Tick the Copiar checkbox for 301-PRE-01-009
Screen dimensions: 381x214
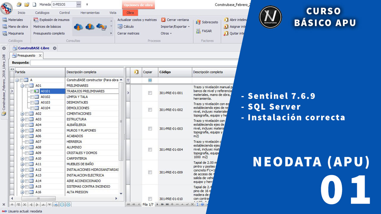tap(150, 172)
